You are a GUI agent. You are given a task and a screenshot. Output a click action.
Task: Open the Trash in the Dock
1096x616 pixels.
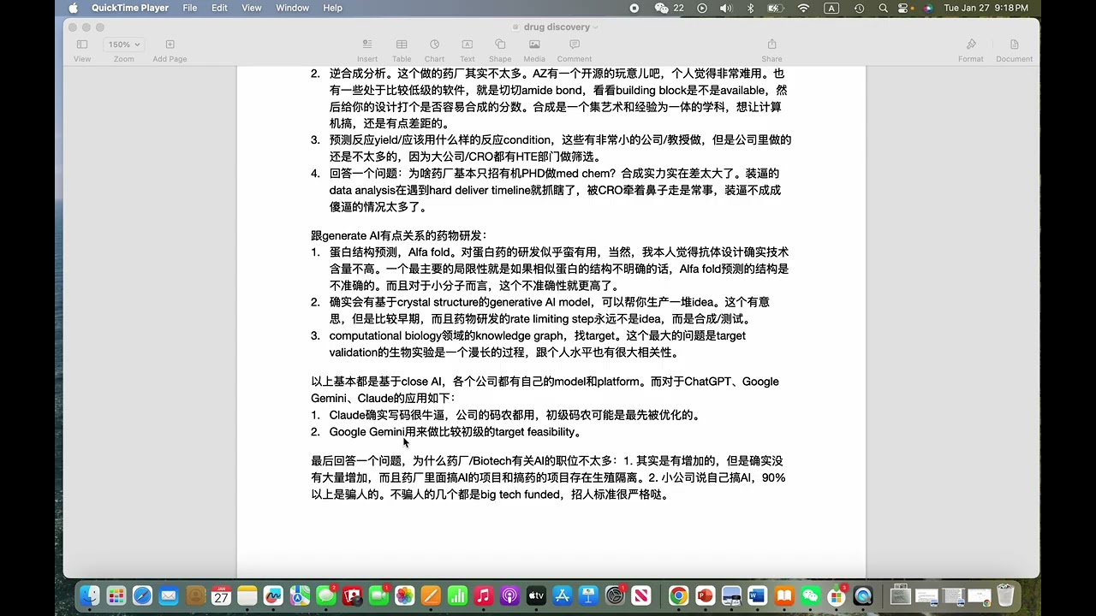(x=1005, y=595)
